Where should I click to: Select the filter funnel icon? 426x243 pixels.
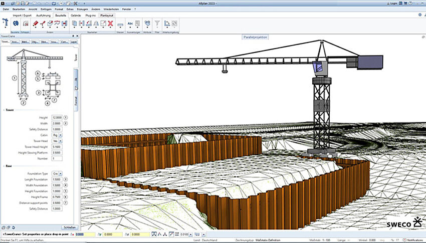click(x=157, y=23)
